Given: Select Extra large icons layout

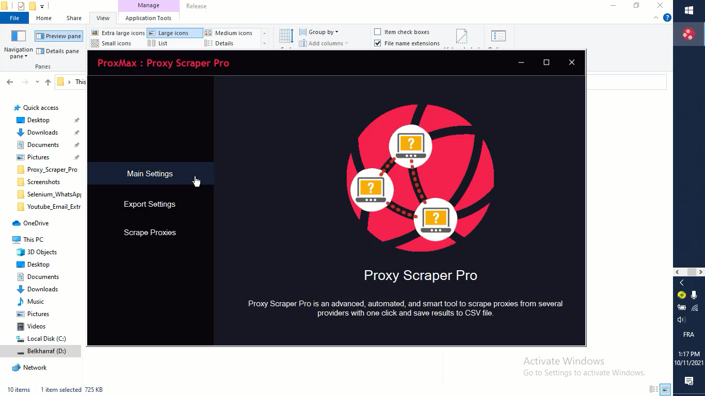Looking at the screenshot, I should [118, 33].
